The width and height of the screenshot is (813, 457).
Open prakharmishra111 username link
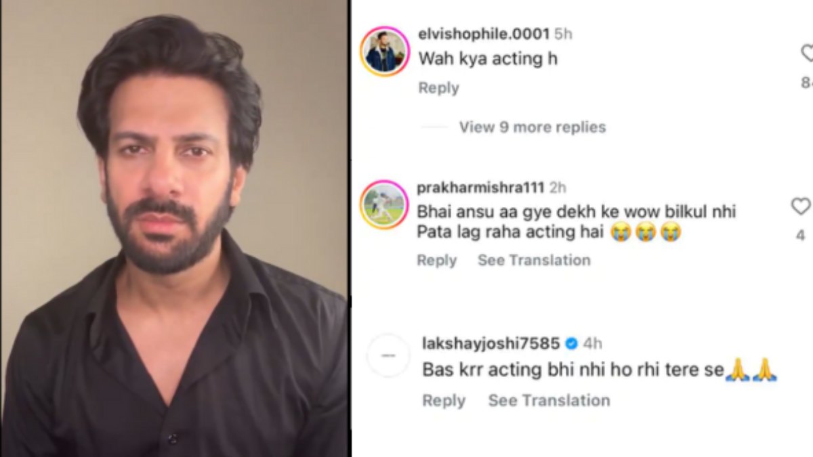pyautogui.click(x=482, y=188)
